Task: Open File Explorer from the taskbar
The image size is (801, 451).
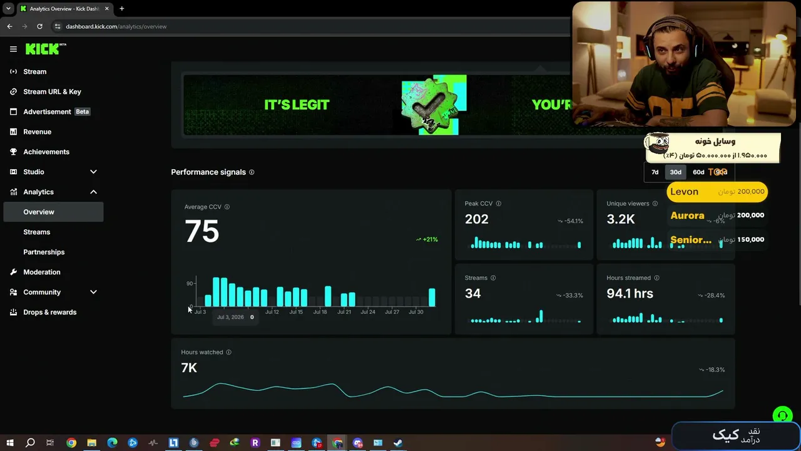Action: pos(91,443)
